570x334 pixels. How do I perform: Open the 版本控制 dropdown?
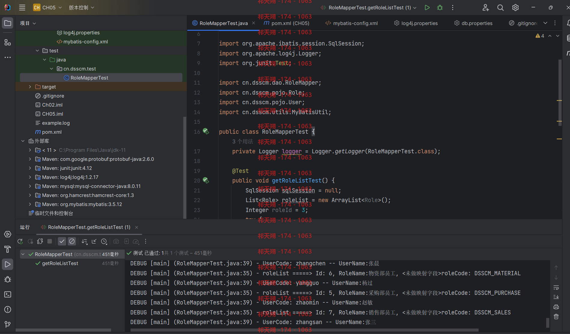(82, 8)
